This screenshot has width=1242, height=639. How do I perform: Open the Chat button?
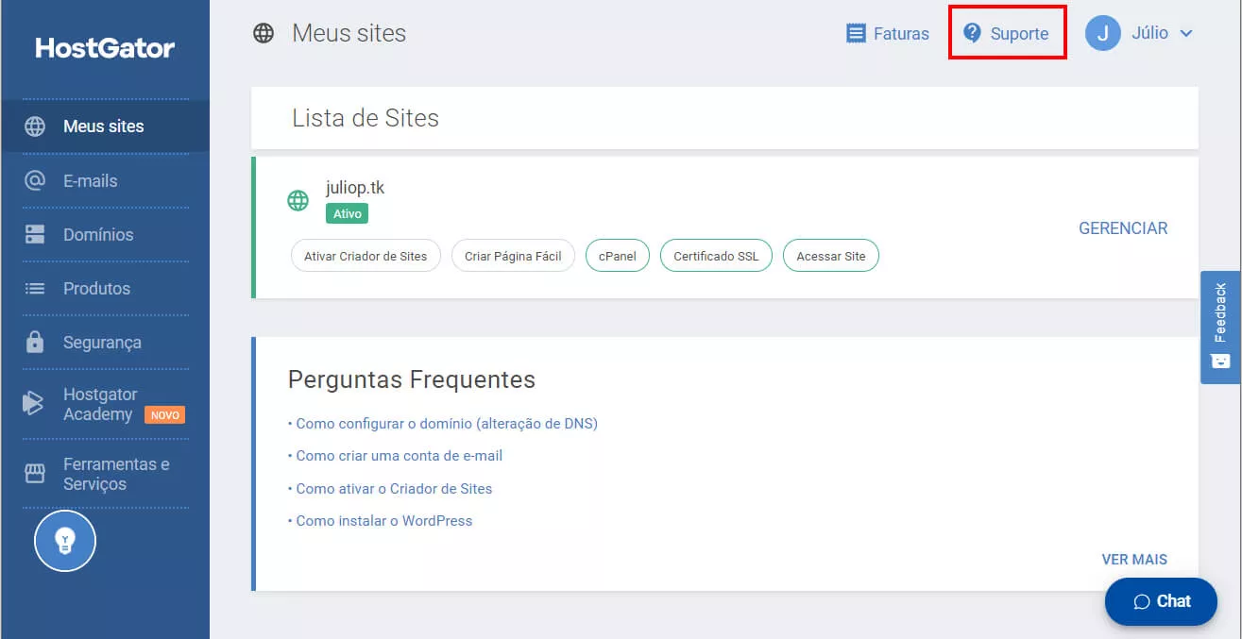1161,601
